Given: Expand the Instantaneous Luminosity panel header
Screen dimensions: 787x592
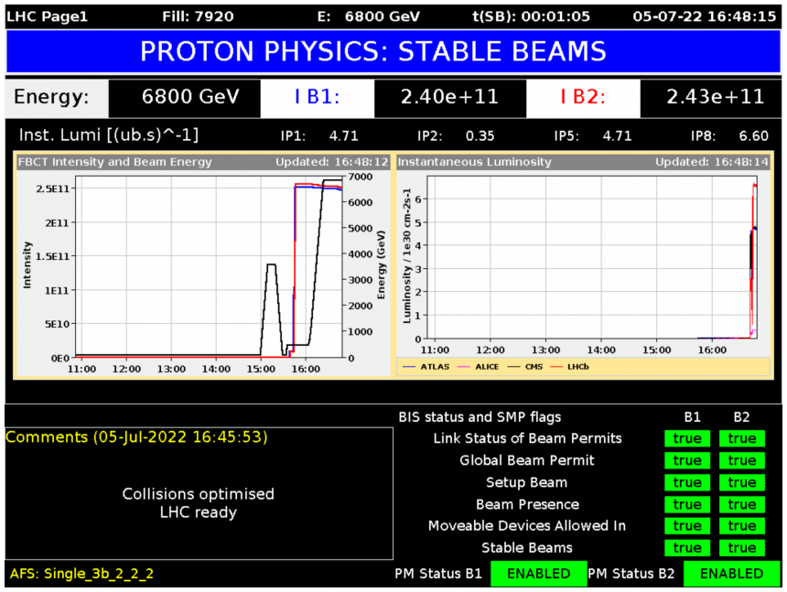Looking at the screenshot, I should click(476, 162).
